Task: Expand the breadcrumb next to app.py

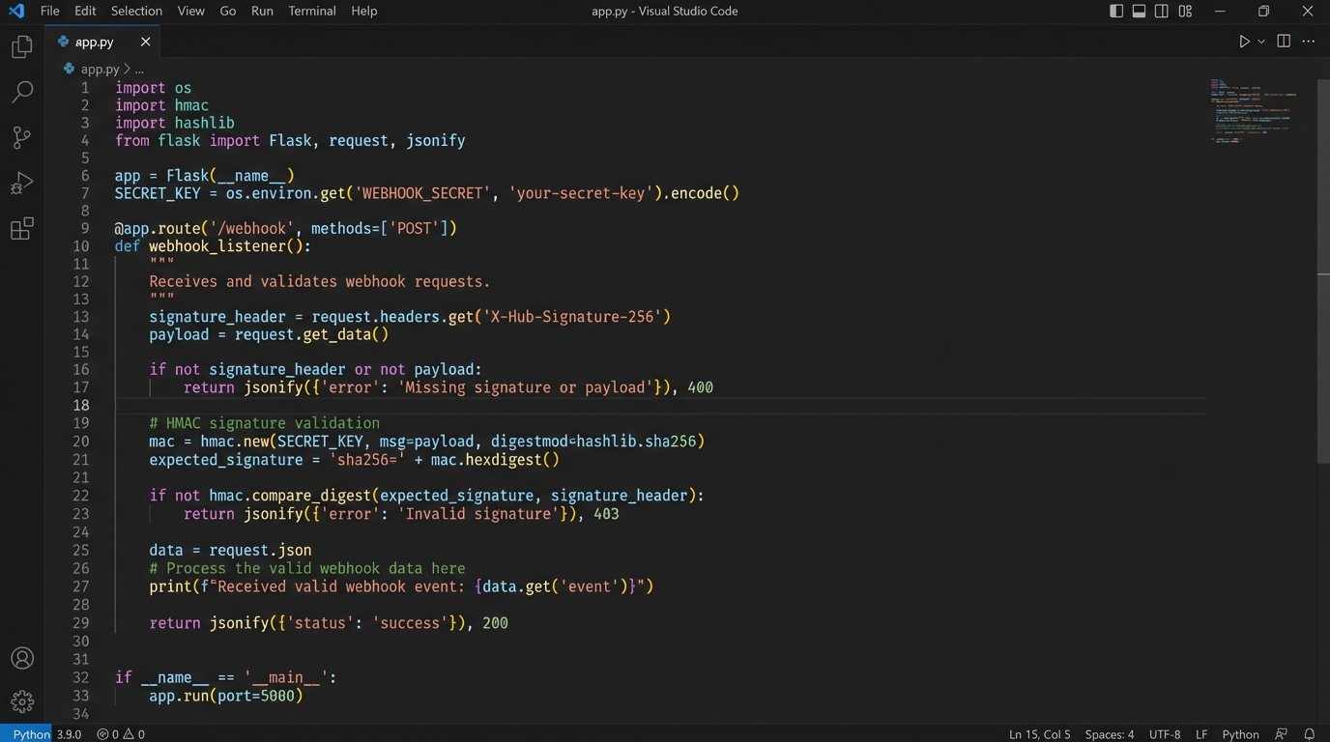Action: [x=138, y=69]
